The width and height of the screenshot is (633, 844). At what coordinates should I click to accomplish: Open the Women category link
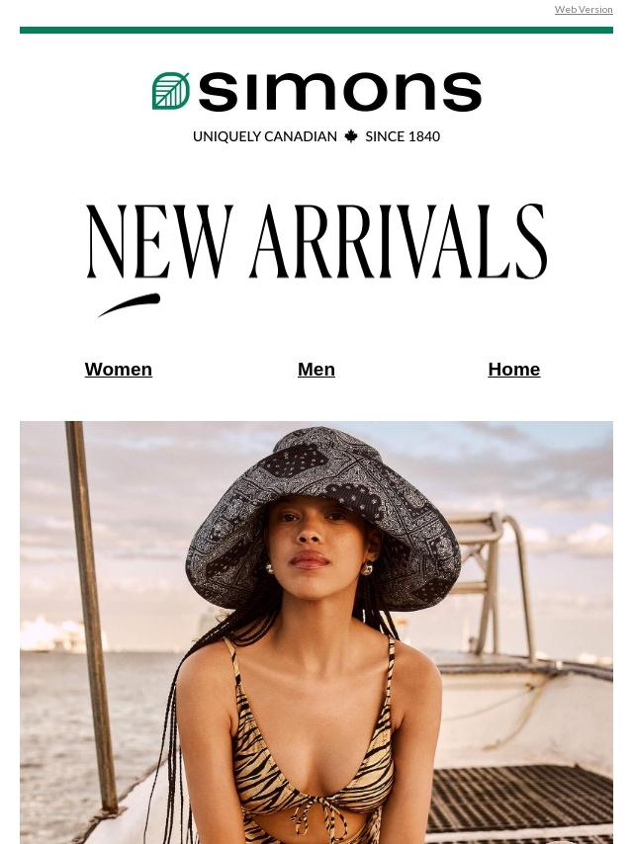point(119,370)
